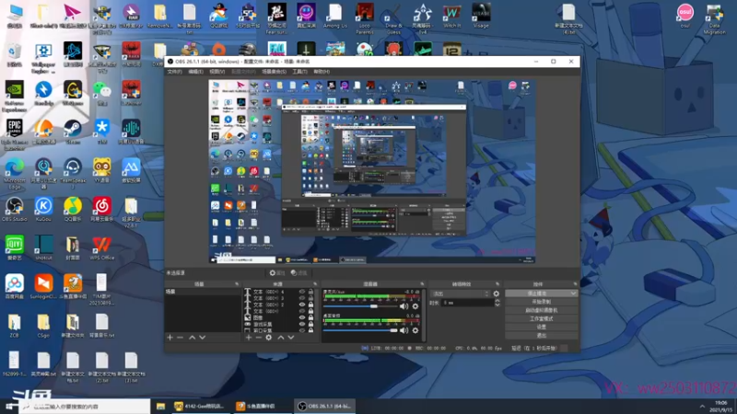Viewport: 737px width, 414px height.
Task: Open the 工具(T) menu in OBS
Action: [x=299, y=72]
